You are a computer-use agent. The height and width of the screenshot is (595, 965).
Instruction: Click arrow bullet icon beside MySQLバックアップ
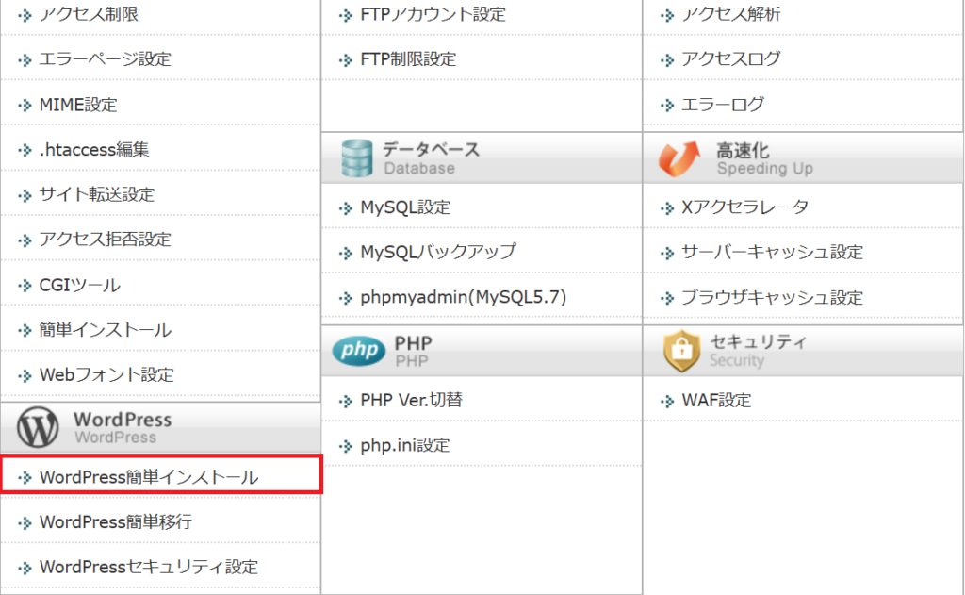[x=346, y=254]
